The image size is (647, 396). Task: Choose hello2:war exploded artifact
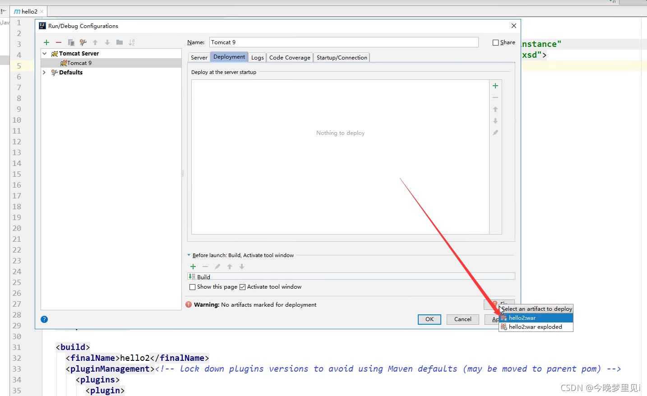536,327
